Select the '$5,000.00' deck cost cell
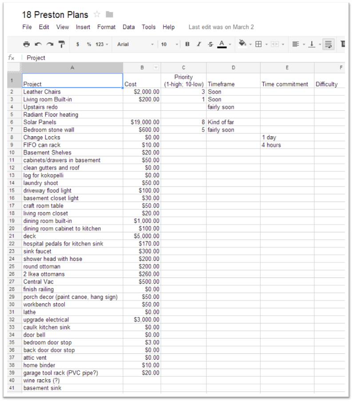Viewport: 353px width, 402px height. click(142, 236)
